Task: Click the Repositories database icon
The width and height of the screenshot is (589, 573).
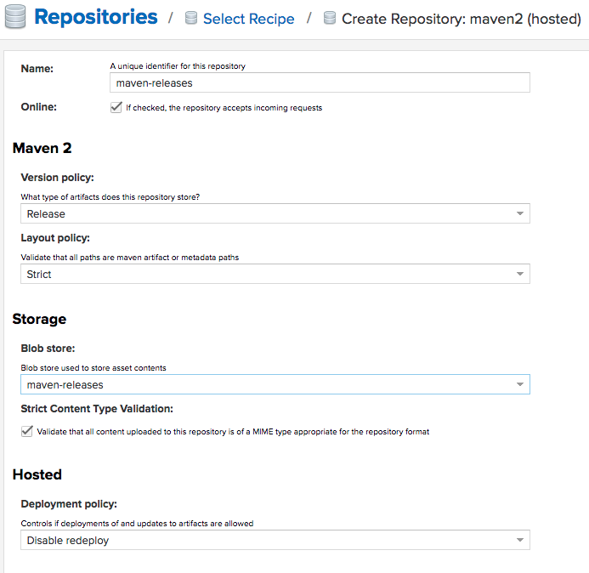Action: (15, 17)
